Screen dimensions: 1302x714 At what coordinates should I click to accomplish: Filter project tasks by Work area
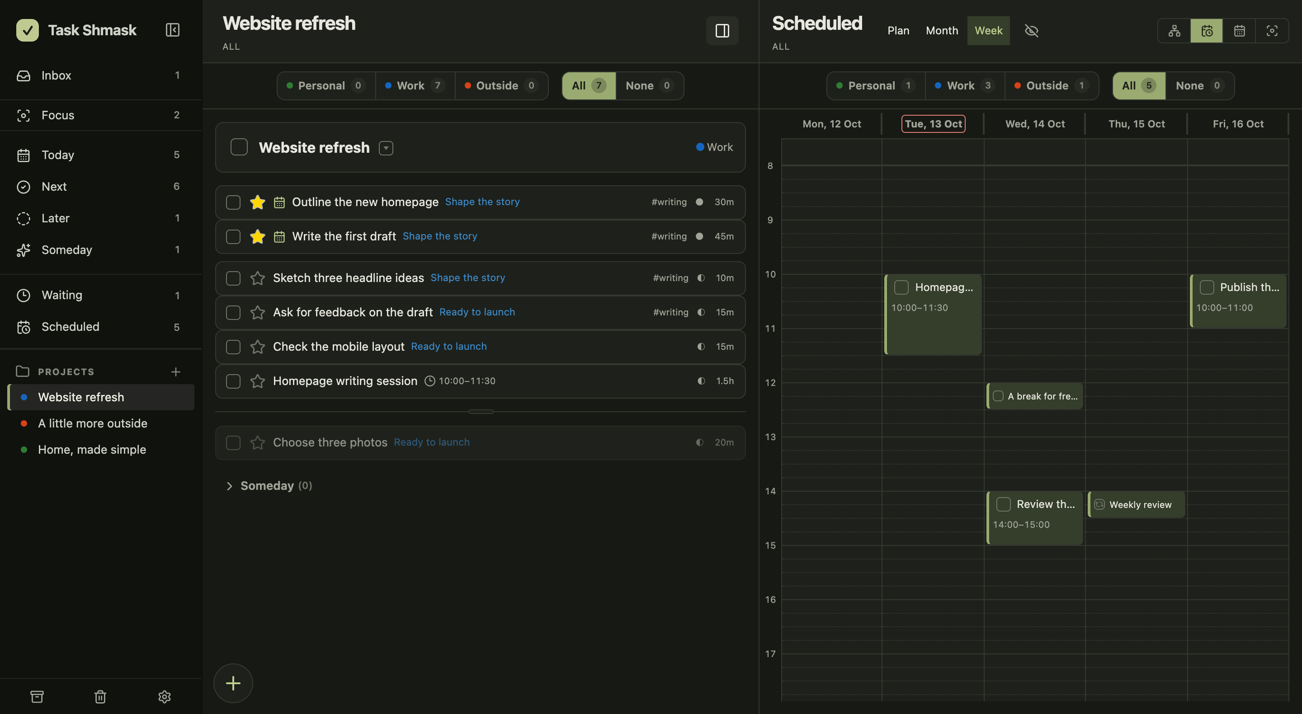pyautogui.click(x=415, y=86)
